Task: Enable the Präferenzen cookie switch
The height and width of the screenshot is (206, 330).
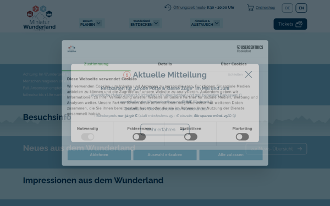Action: point(139,137)
